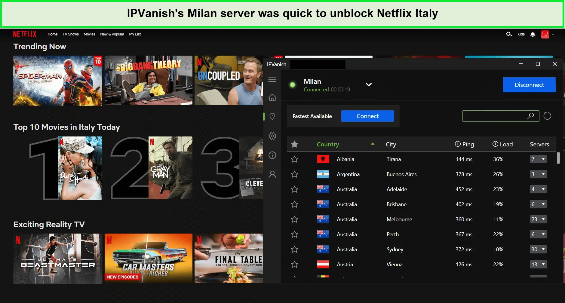Favorite the Australia Melbourne star

295,219
